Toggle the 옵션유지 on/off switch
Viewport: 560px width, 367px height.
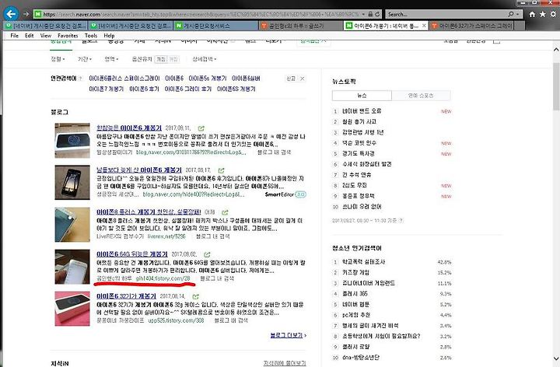point(166,59)
